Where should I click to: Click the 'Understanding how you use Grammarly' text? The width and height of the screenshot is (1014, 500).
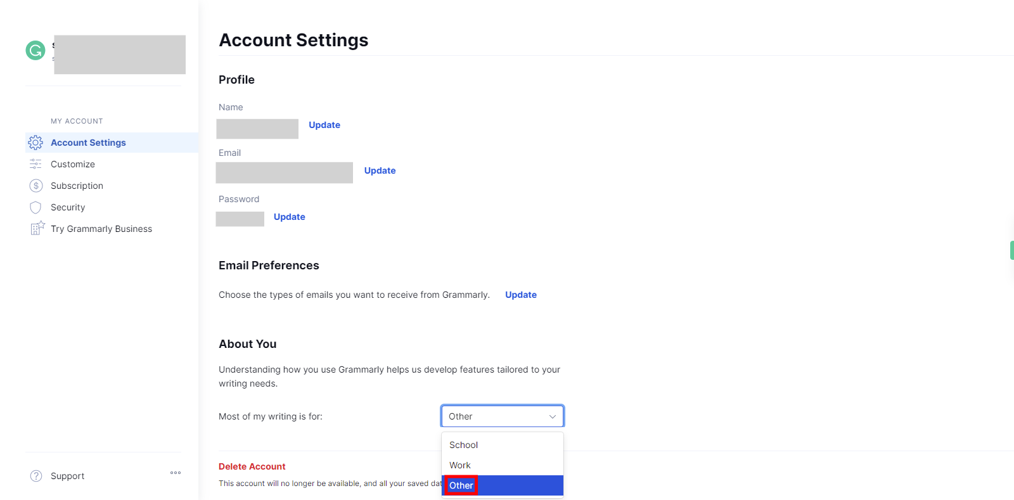point(389,376)
